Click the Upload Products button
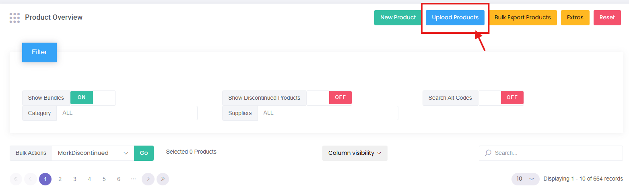Screen dimensions: 629x187 point(455,18)
